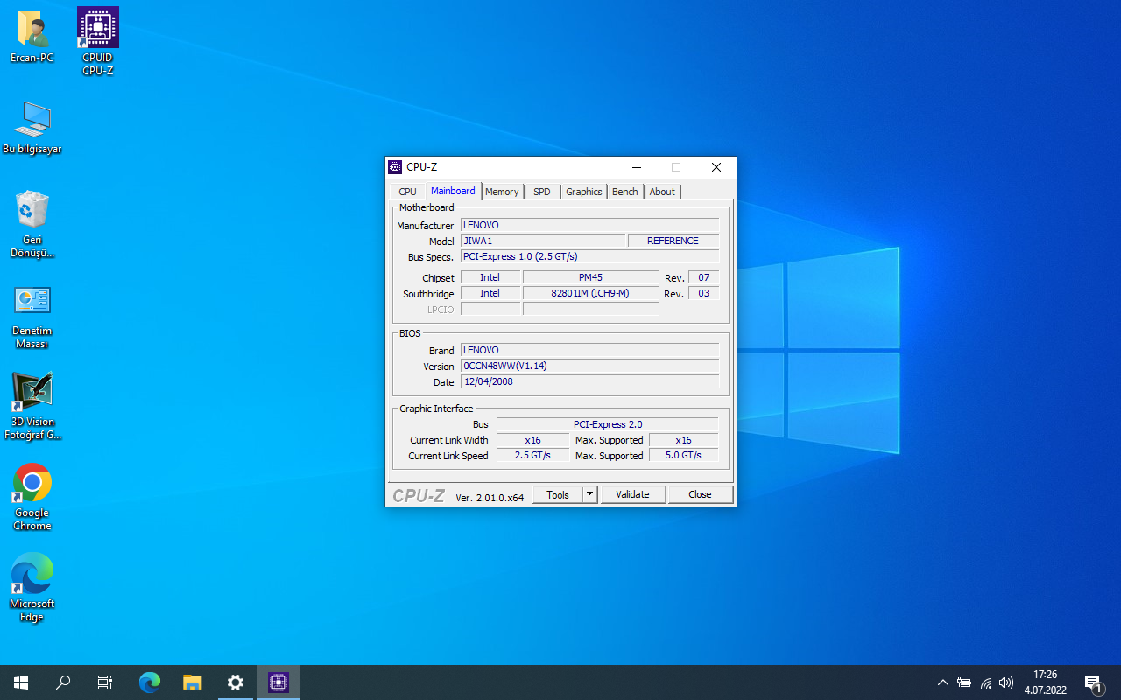Image resolution: width=1121 pixels, height=700 pixels.
Task: Click the chipset revision value 07
Action: [x=704, y=277]
